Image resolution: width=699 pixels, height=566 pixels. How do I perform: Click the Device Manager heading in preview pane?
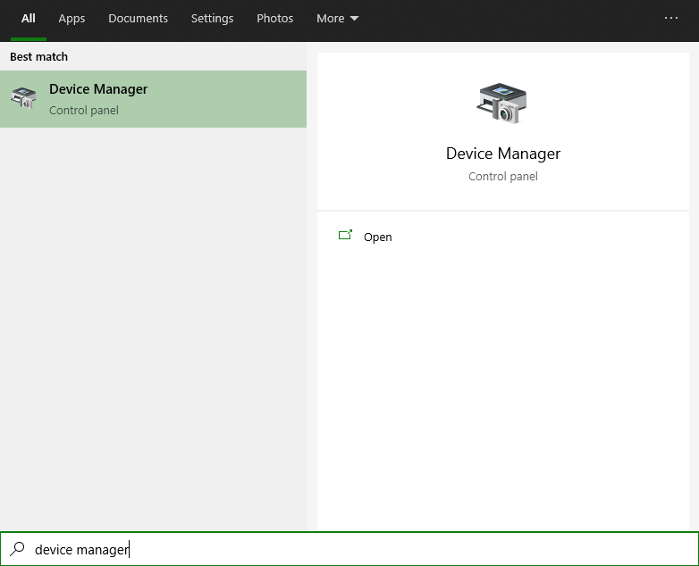tap(502, 154)
